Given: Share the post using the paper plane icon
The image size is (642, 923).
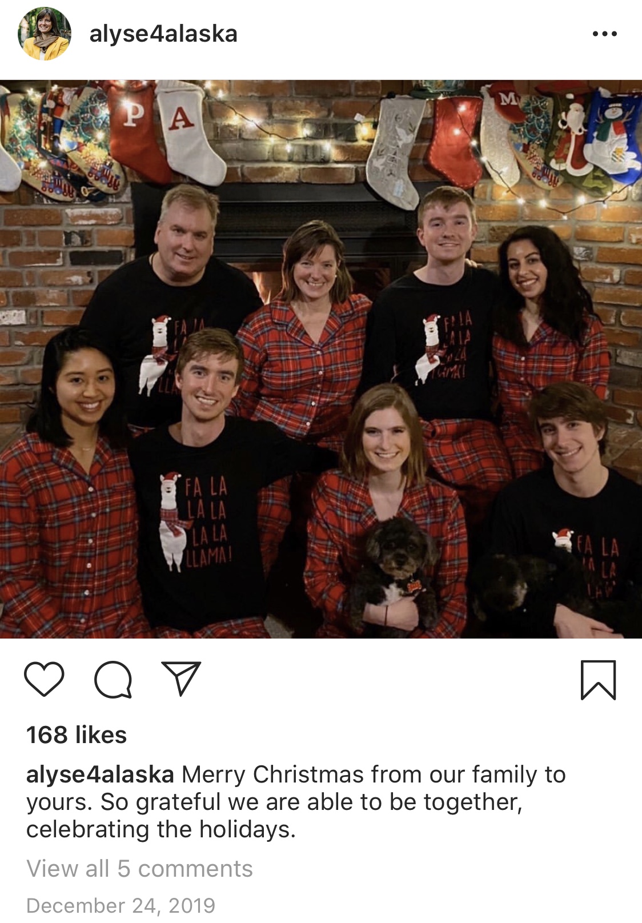Looking at the screenshot, I should click(x=181, y=679).
